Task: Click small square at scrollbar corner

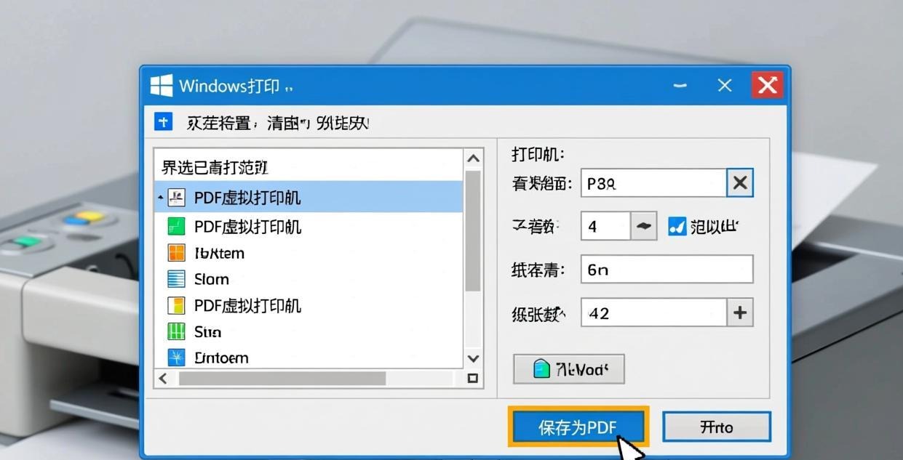Action: (x=473, y=378)
